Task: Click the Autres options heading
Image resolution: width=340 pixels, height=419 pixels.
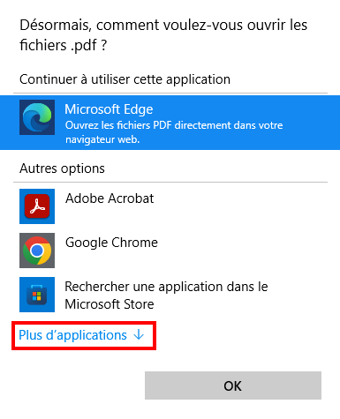Action: point(62,168)
